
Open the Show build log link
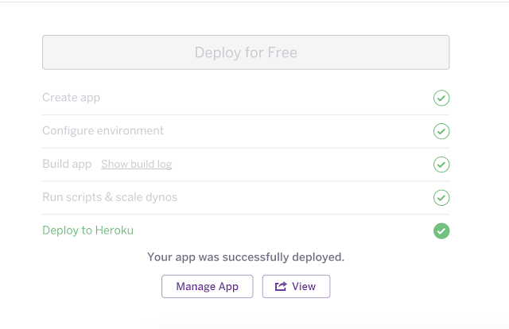pos(136,164)
